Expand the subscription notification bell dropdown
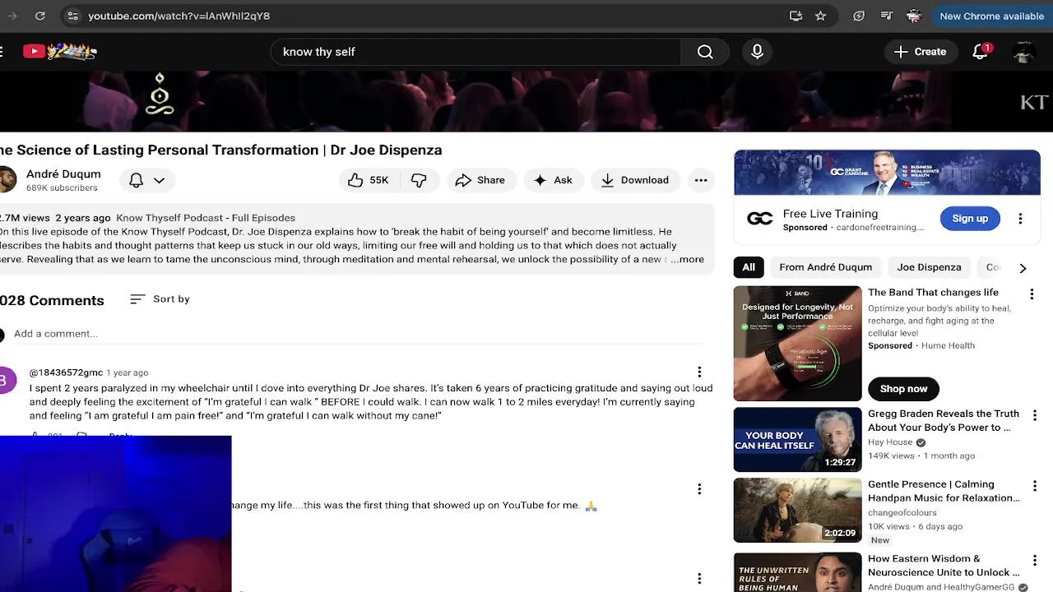Viewport: 1053px width, 592px height. point(147,180)
